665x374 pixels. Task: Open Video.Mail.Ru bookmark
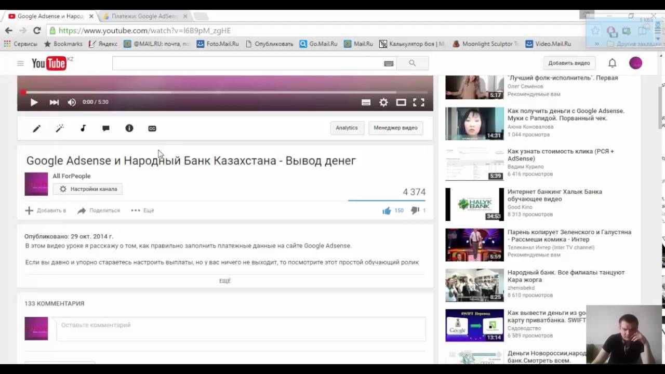(548, 44)
